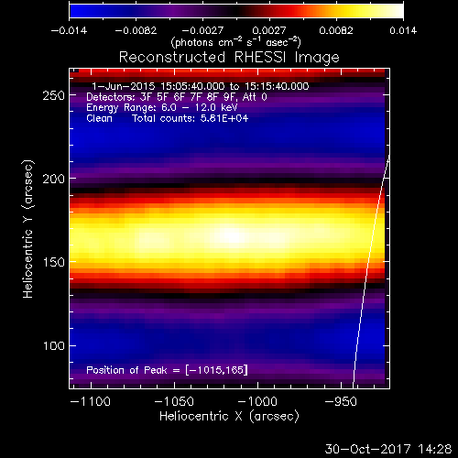Click the colorbar label 0.0027
Screen dimensions: 458x458
tap(269, 30)
